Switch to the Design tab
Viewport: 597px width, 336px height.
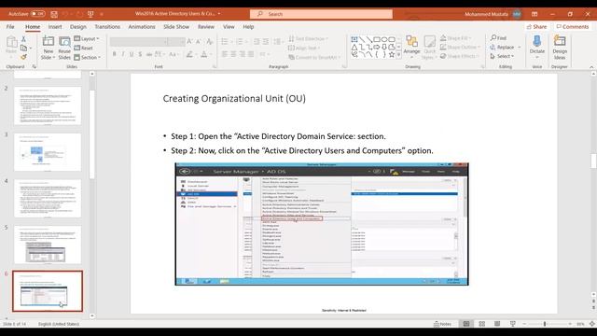pos(78,27)
